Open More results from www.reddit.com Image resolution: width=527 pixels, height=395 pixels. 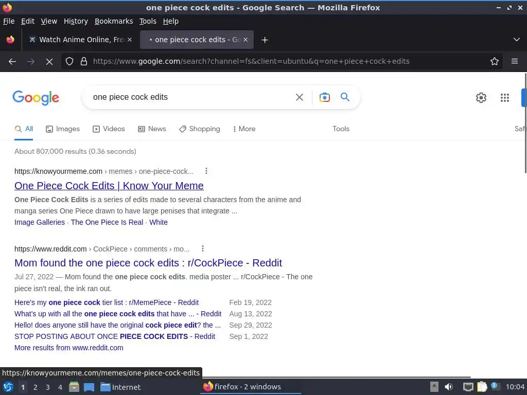[69, 348]
